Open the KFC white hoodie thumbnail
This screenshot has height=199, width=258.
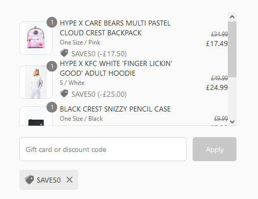coord(36,82)
